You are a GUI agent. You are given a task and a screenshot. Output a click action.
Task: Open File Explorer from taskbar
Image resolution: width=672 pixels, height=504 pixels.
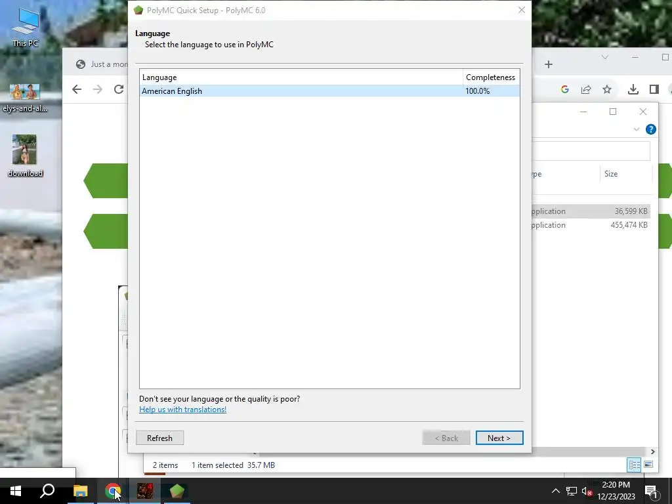tap(80, 491)
